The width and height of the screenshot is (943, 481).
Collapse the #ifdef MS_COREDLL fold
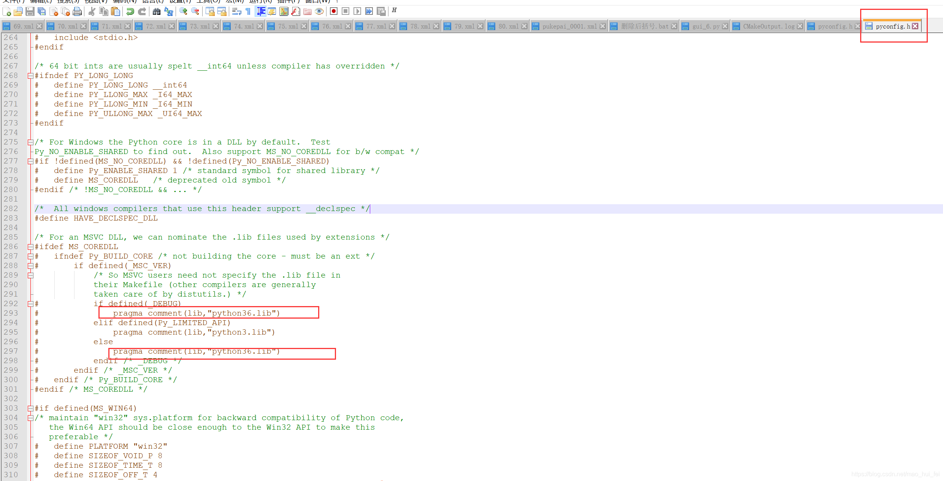[30, 247]
